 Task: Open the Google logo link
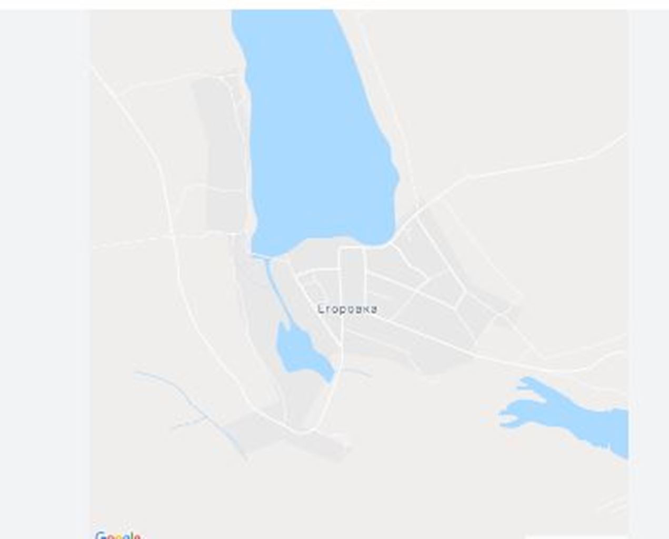coord(118,535)
